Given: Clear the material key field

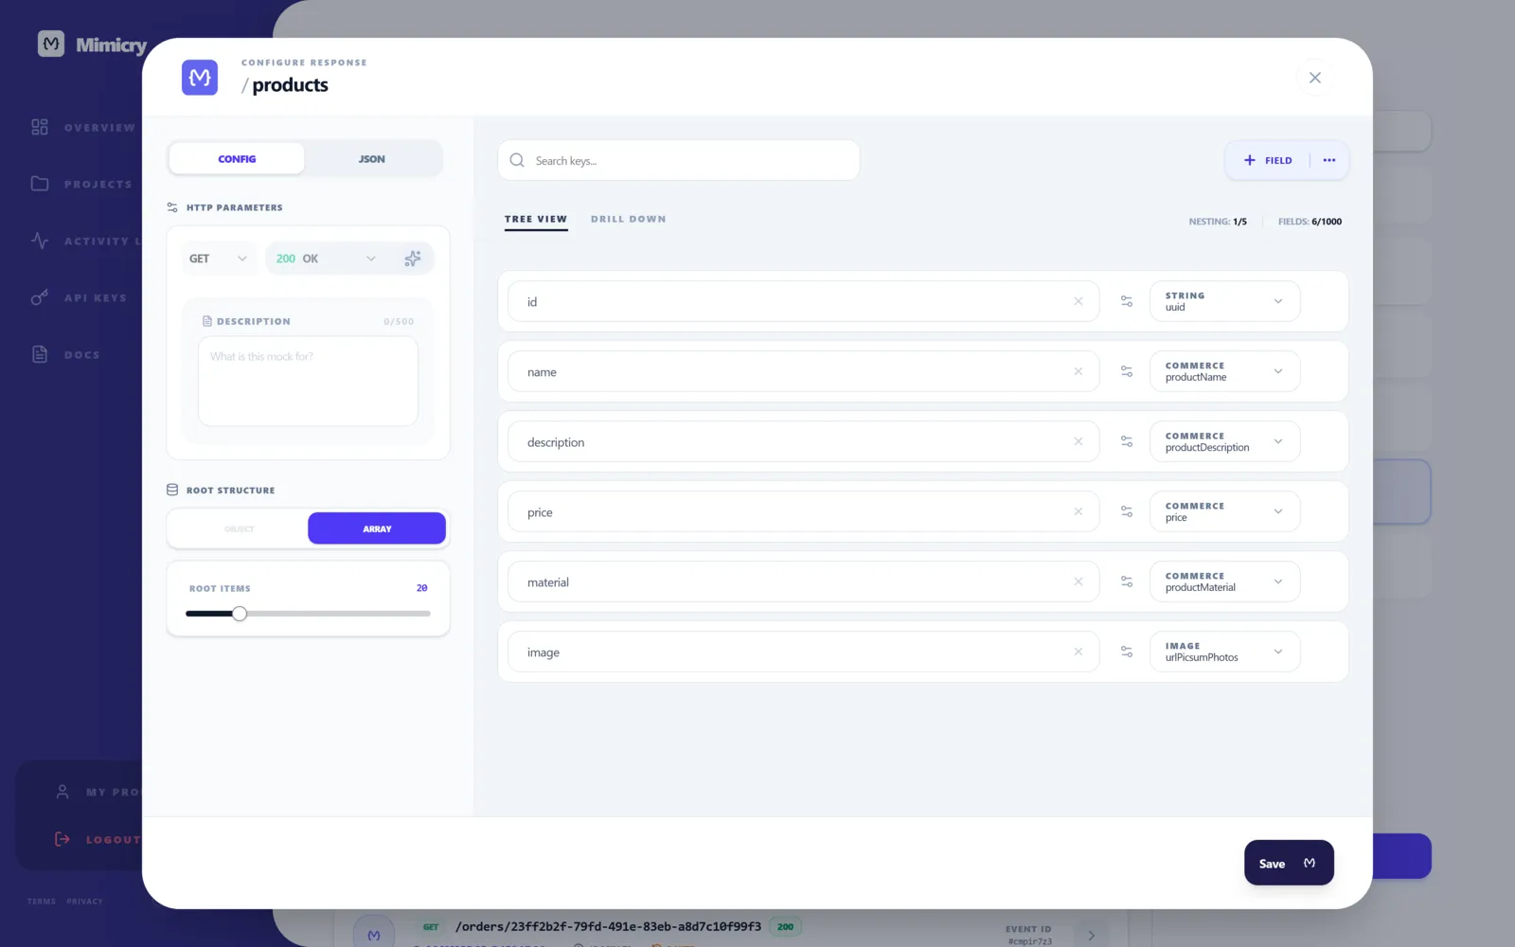Looking at the screenshot, I should tap(1078, 581).
